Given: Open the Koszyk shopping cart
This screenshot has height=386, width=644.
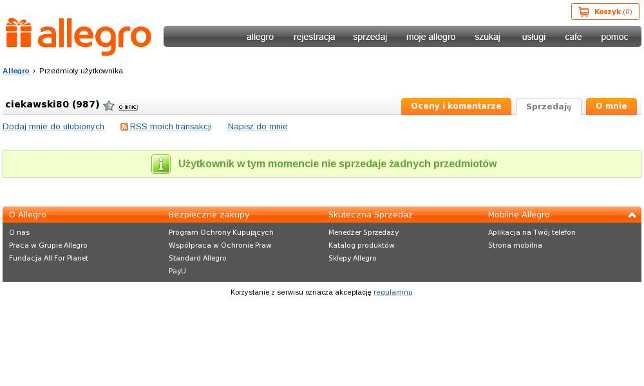Looking at the screenshot, I should (605, 12).
